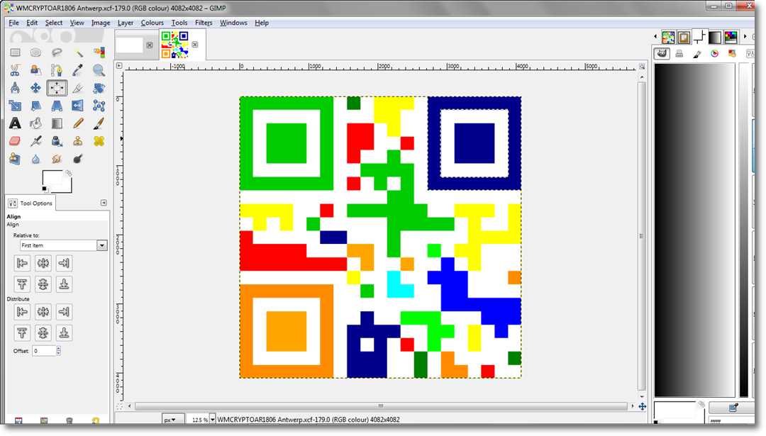Select the Text tool

tap(15, 123)
